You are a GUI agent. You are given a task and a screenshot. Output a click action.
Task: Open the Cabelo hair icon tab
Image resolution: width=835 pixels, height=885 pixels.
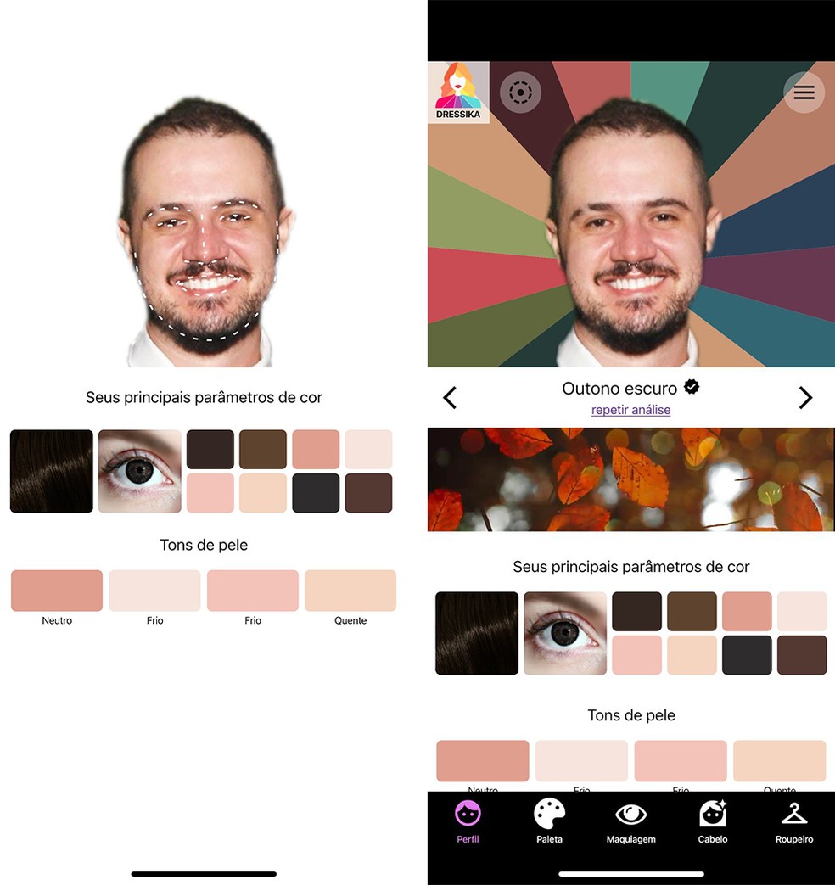click(712, 821)
